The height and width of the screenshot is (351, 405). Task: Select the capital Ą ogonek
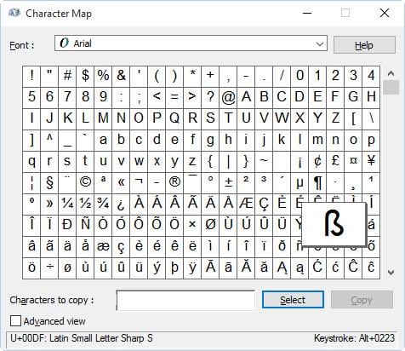[x=282, y=268]
